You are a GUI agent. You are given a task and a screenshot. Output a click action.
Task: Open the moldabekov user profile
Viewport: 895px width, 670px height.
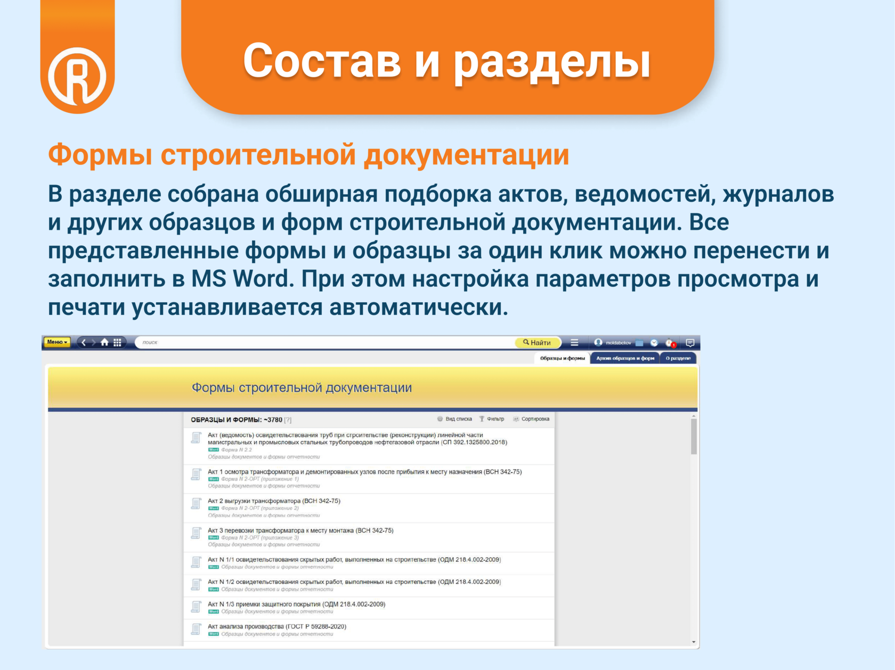coord(613,343)
